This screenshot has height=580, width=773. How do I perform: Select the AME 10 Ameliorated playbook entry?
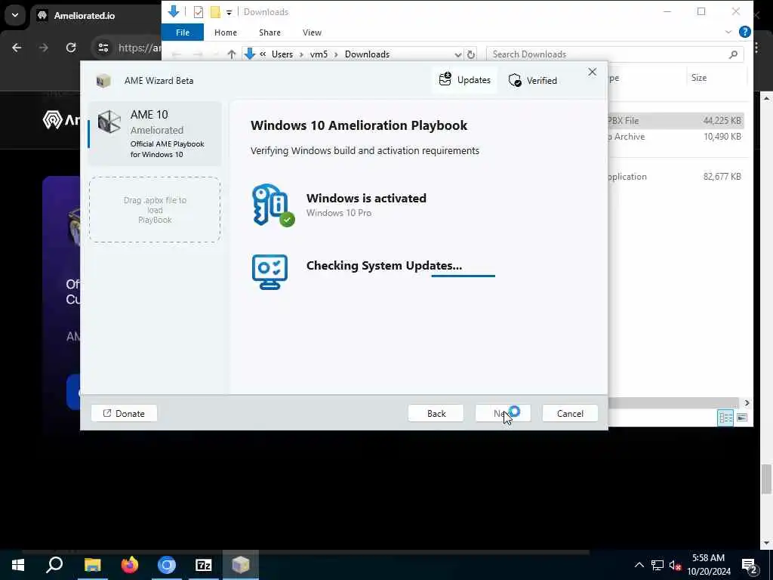155,134
